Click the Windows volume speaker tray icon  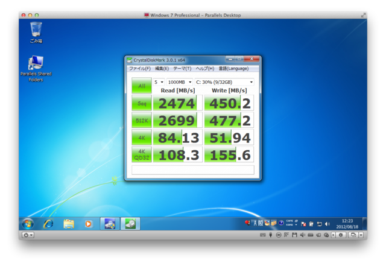pyautogui.click(x=327, y=224)
